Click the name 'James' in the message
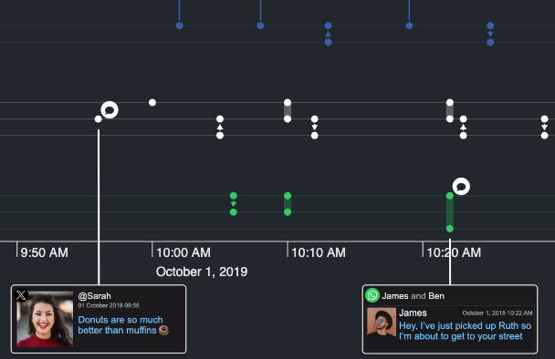Image resolution: width=555 pixels, height=359 pixels. (413, 313)
